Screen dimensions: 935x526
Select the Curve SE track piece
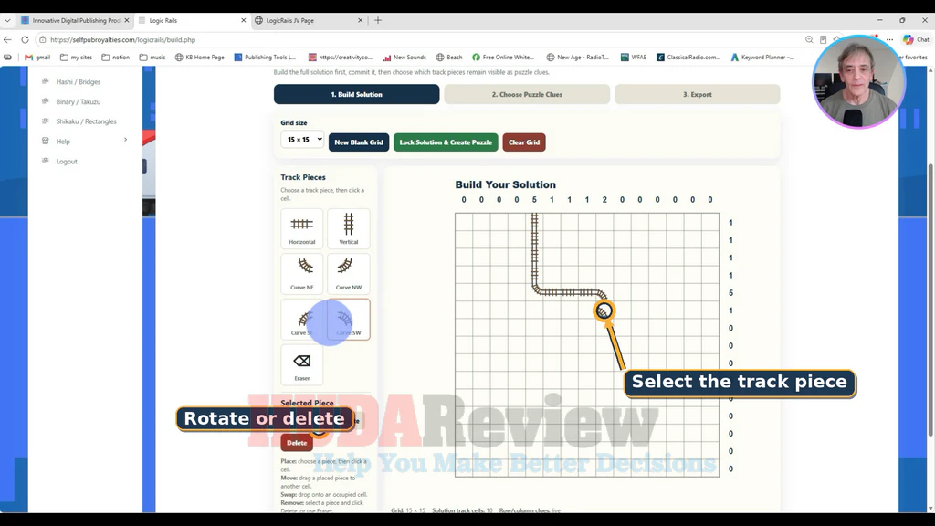[x=301, y=319]
